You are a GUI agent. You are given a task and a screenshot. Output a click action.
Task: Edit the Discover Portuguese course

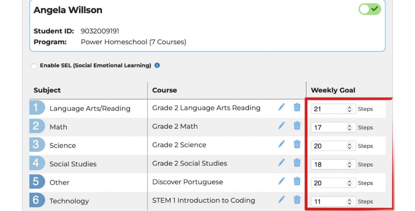click(x=282, y=181)
